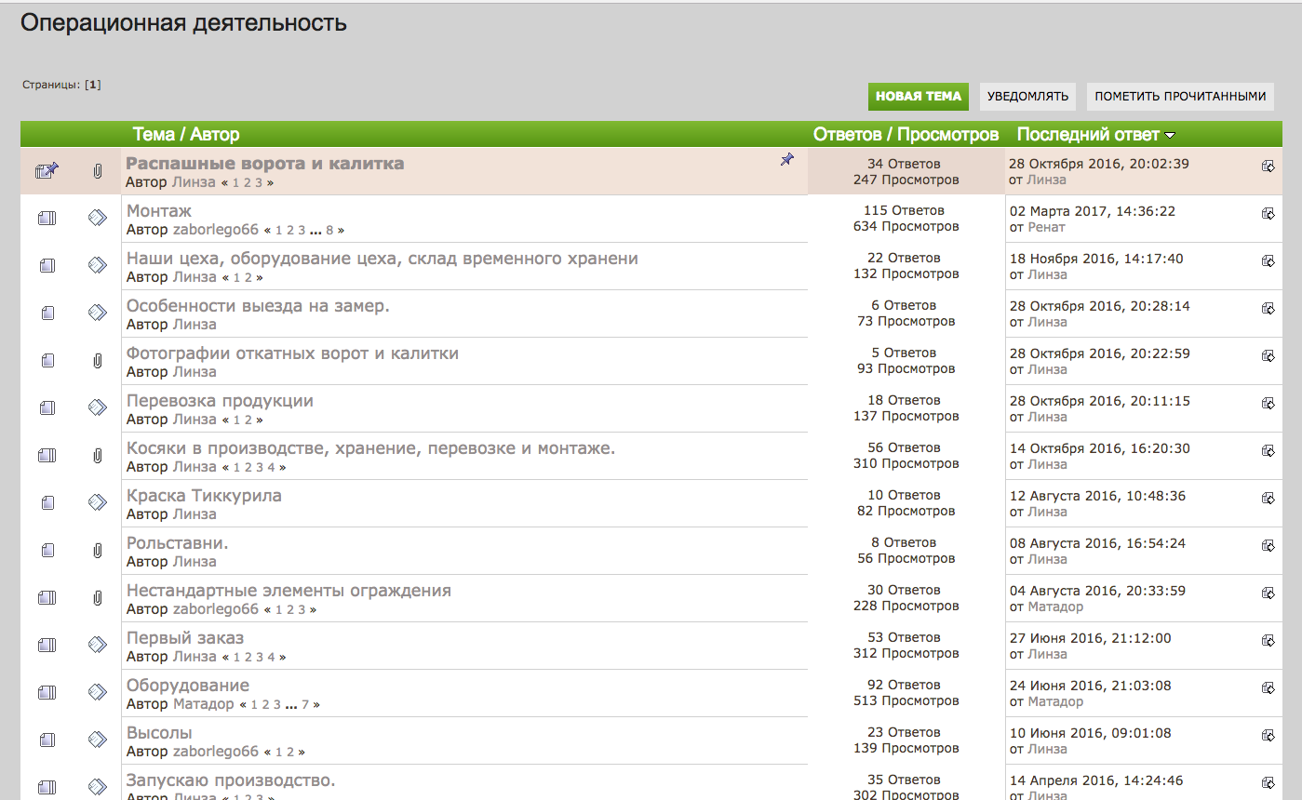Image resolution: width=1302 pixels, height=800 pixels.
Task: Click last-post icon in Монтаж row
Action: pyautogui.click(x=1268, y=214)
